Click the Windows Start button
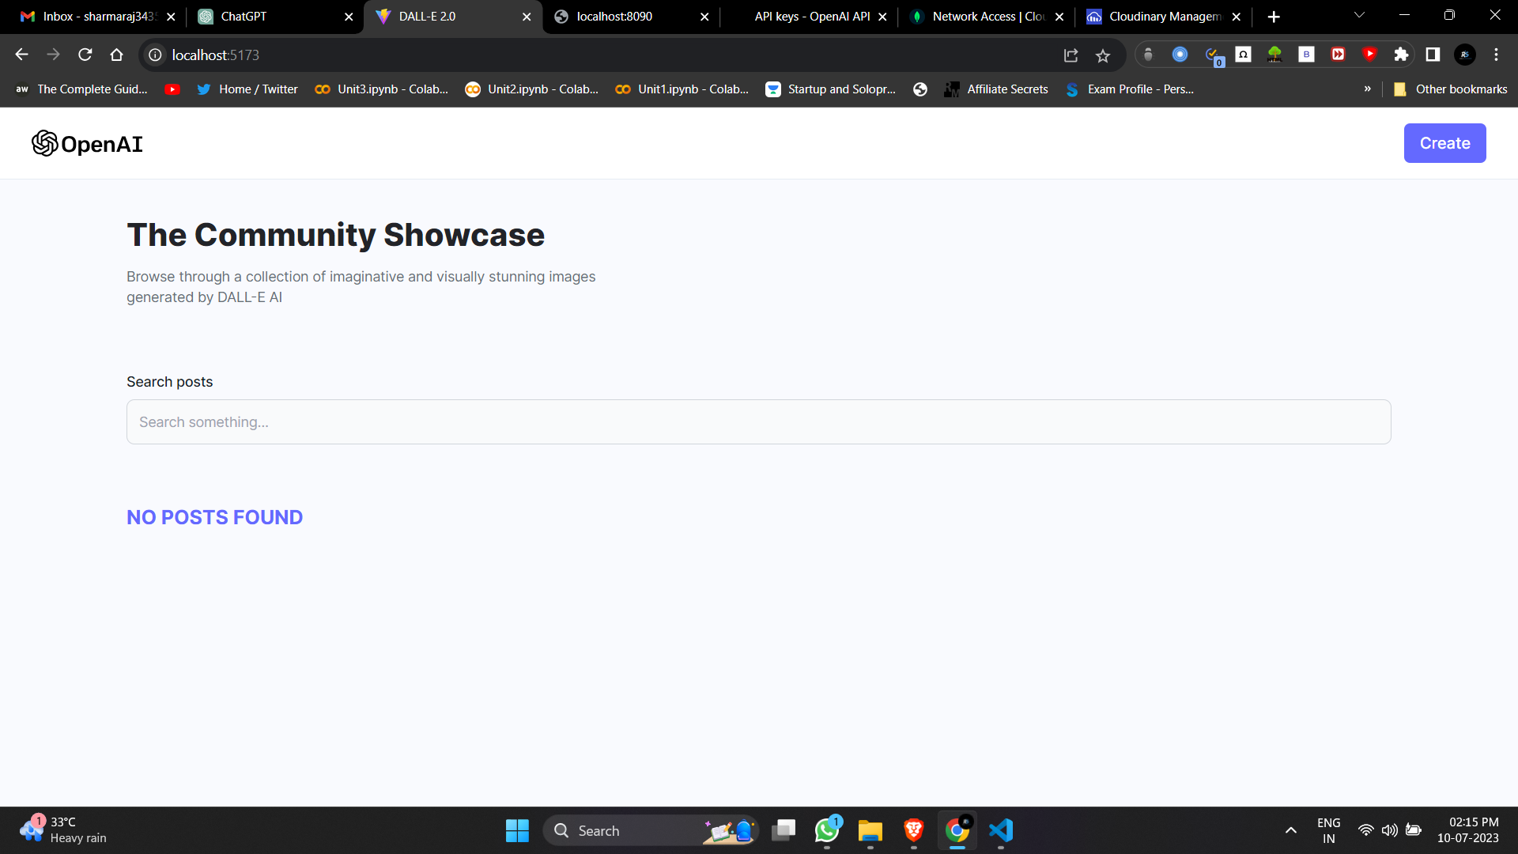The image size is (1518, 854). [x=517, y=830]
